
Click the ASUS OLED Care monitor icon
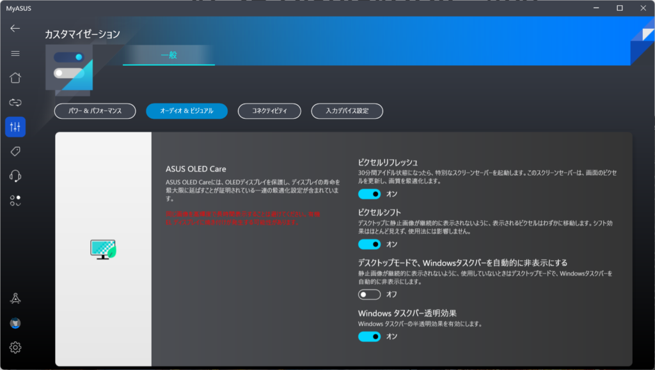pyautogui.click(x=103, y=249)
